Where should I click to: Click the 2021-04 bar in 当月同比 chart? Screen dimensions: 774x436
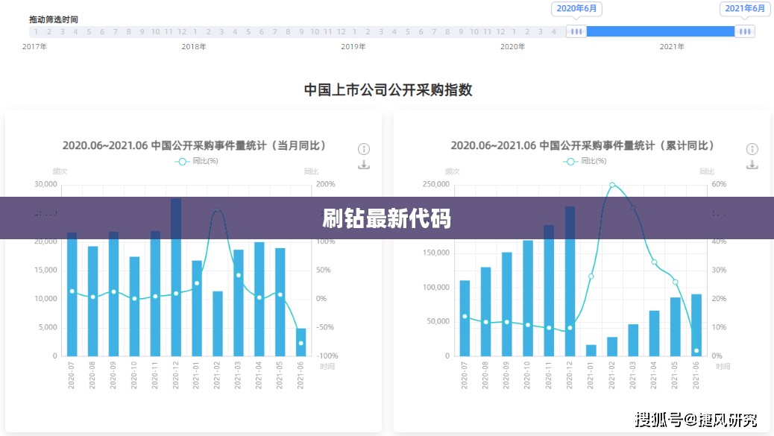[x=259, y=299]
